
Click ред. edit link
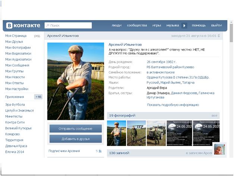point(37,36)
